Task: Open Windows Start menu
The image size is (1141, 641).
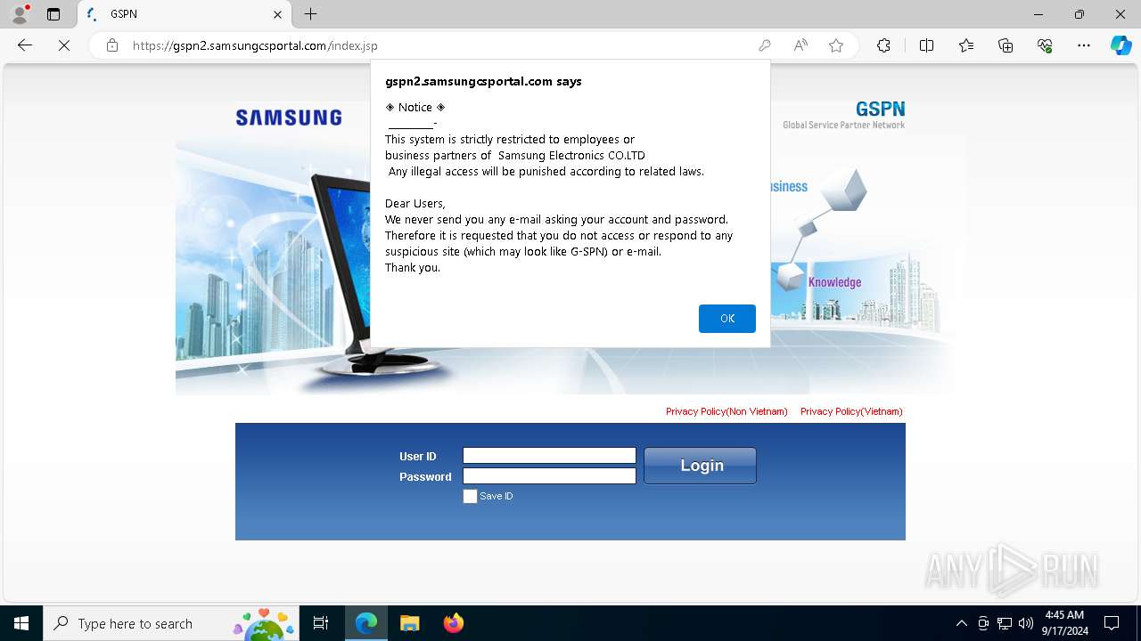Action: click(21, 623)
